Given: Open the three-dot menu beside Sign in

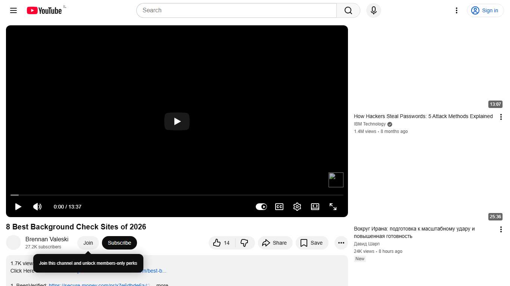Looking at the screenshot, I should (457, 10).
